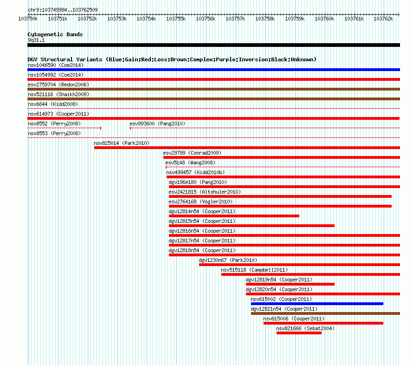Image resolution: width=413 pixels, height=365 pixels.
Task: Click the nsv1046590 (Coe2014) blue gain bar
Action: pos(213,70)
